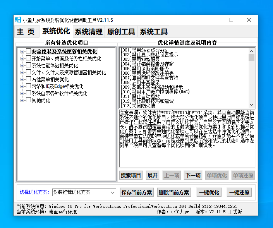The image size is (273, 228).
Task: Switch to the 主页 tab
Action: [26, 32]
